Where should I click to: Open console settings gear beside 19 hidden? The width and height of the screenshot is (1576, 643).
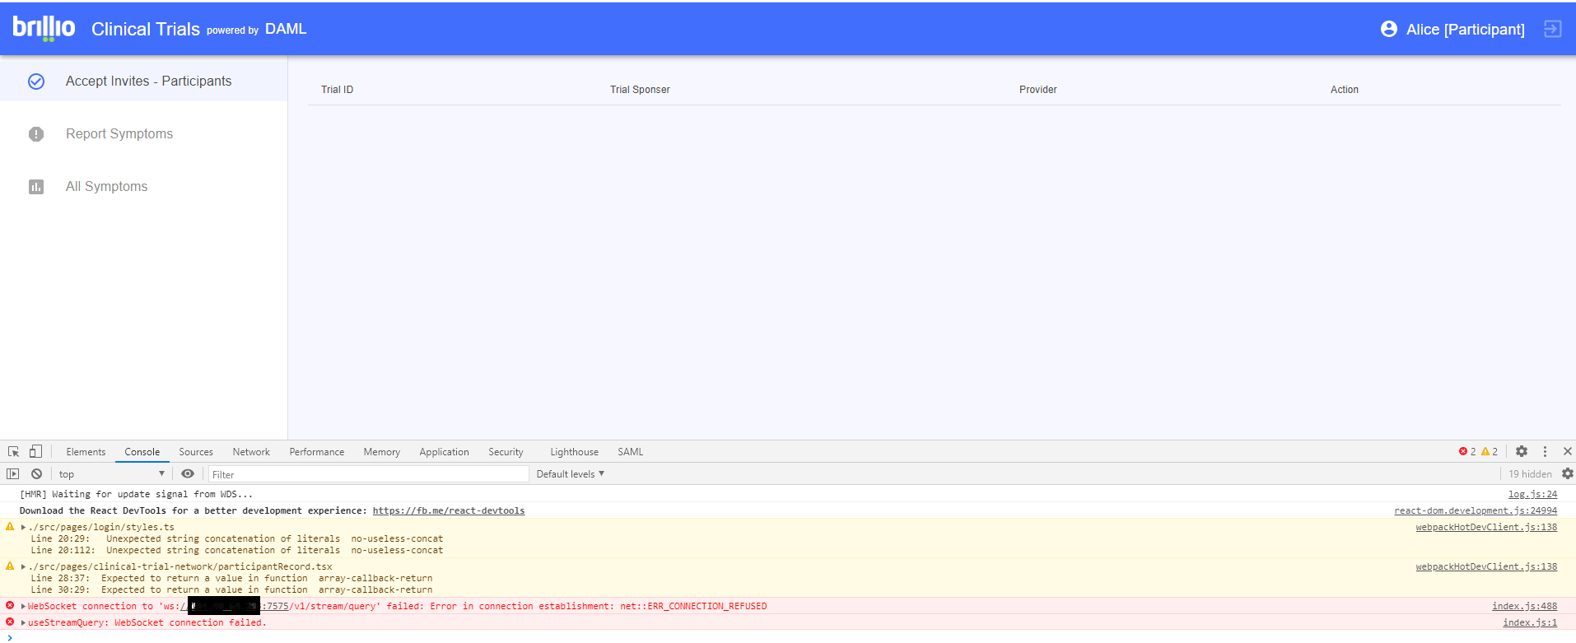tap(1567, 474)
